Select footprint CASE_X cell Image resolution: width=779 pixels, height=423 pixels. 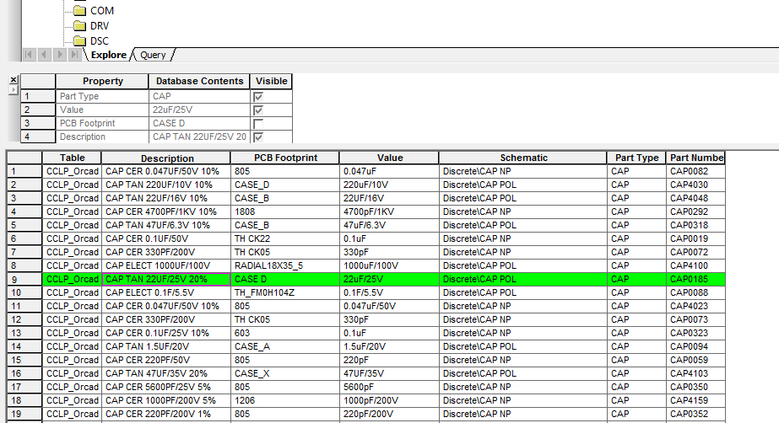pos(284,373)
